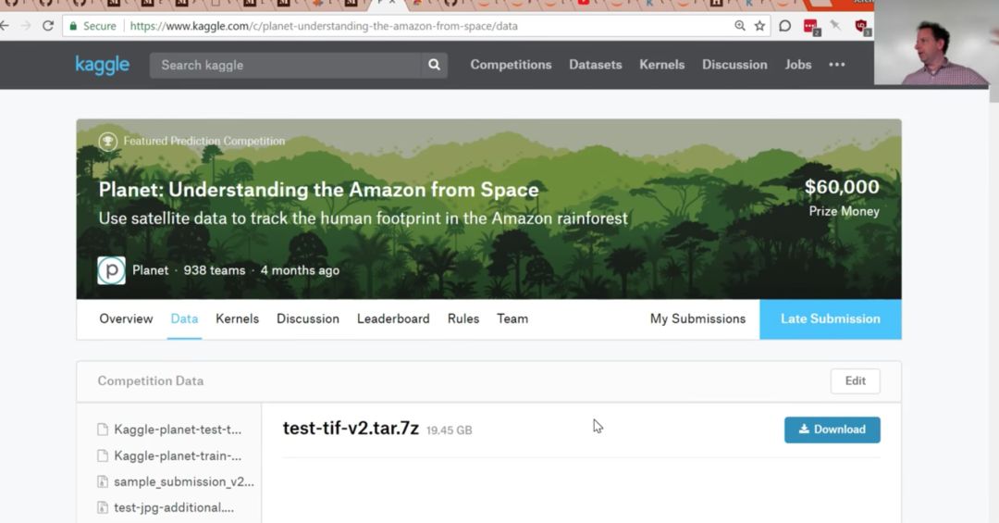Click the browser forward arrow

pyautogui.click(x=26, y=26)
